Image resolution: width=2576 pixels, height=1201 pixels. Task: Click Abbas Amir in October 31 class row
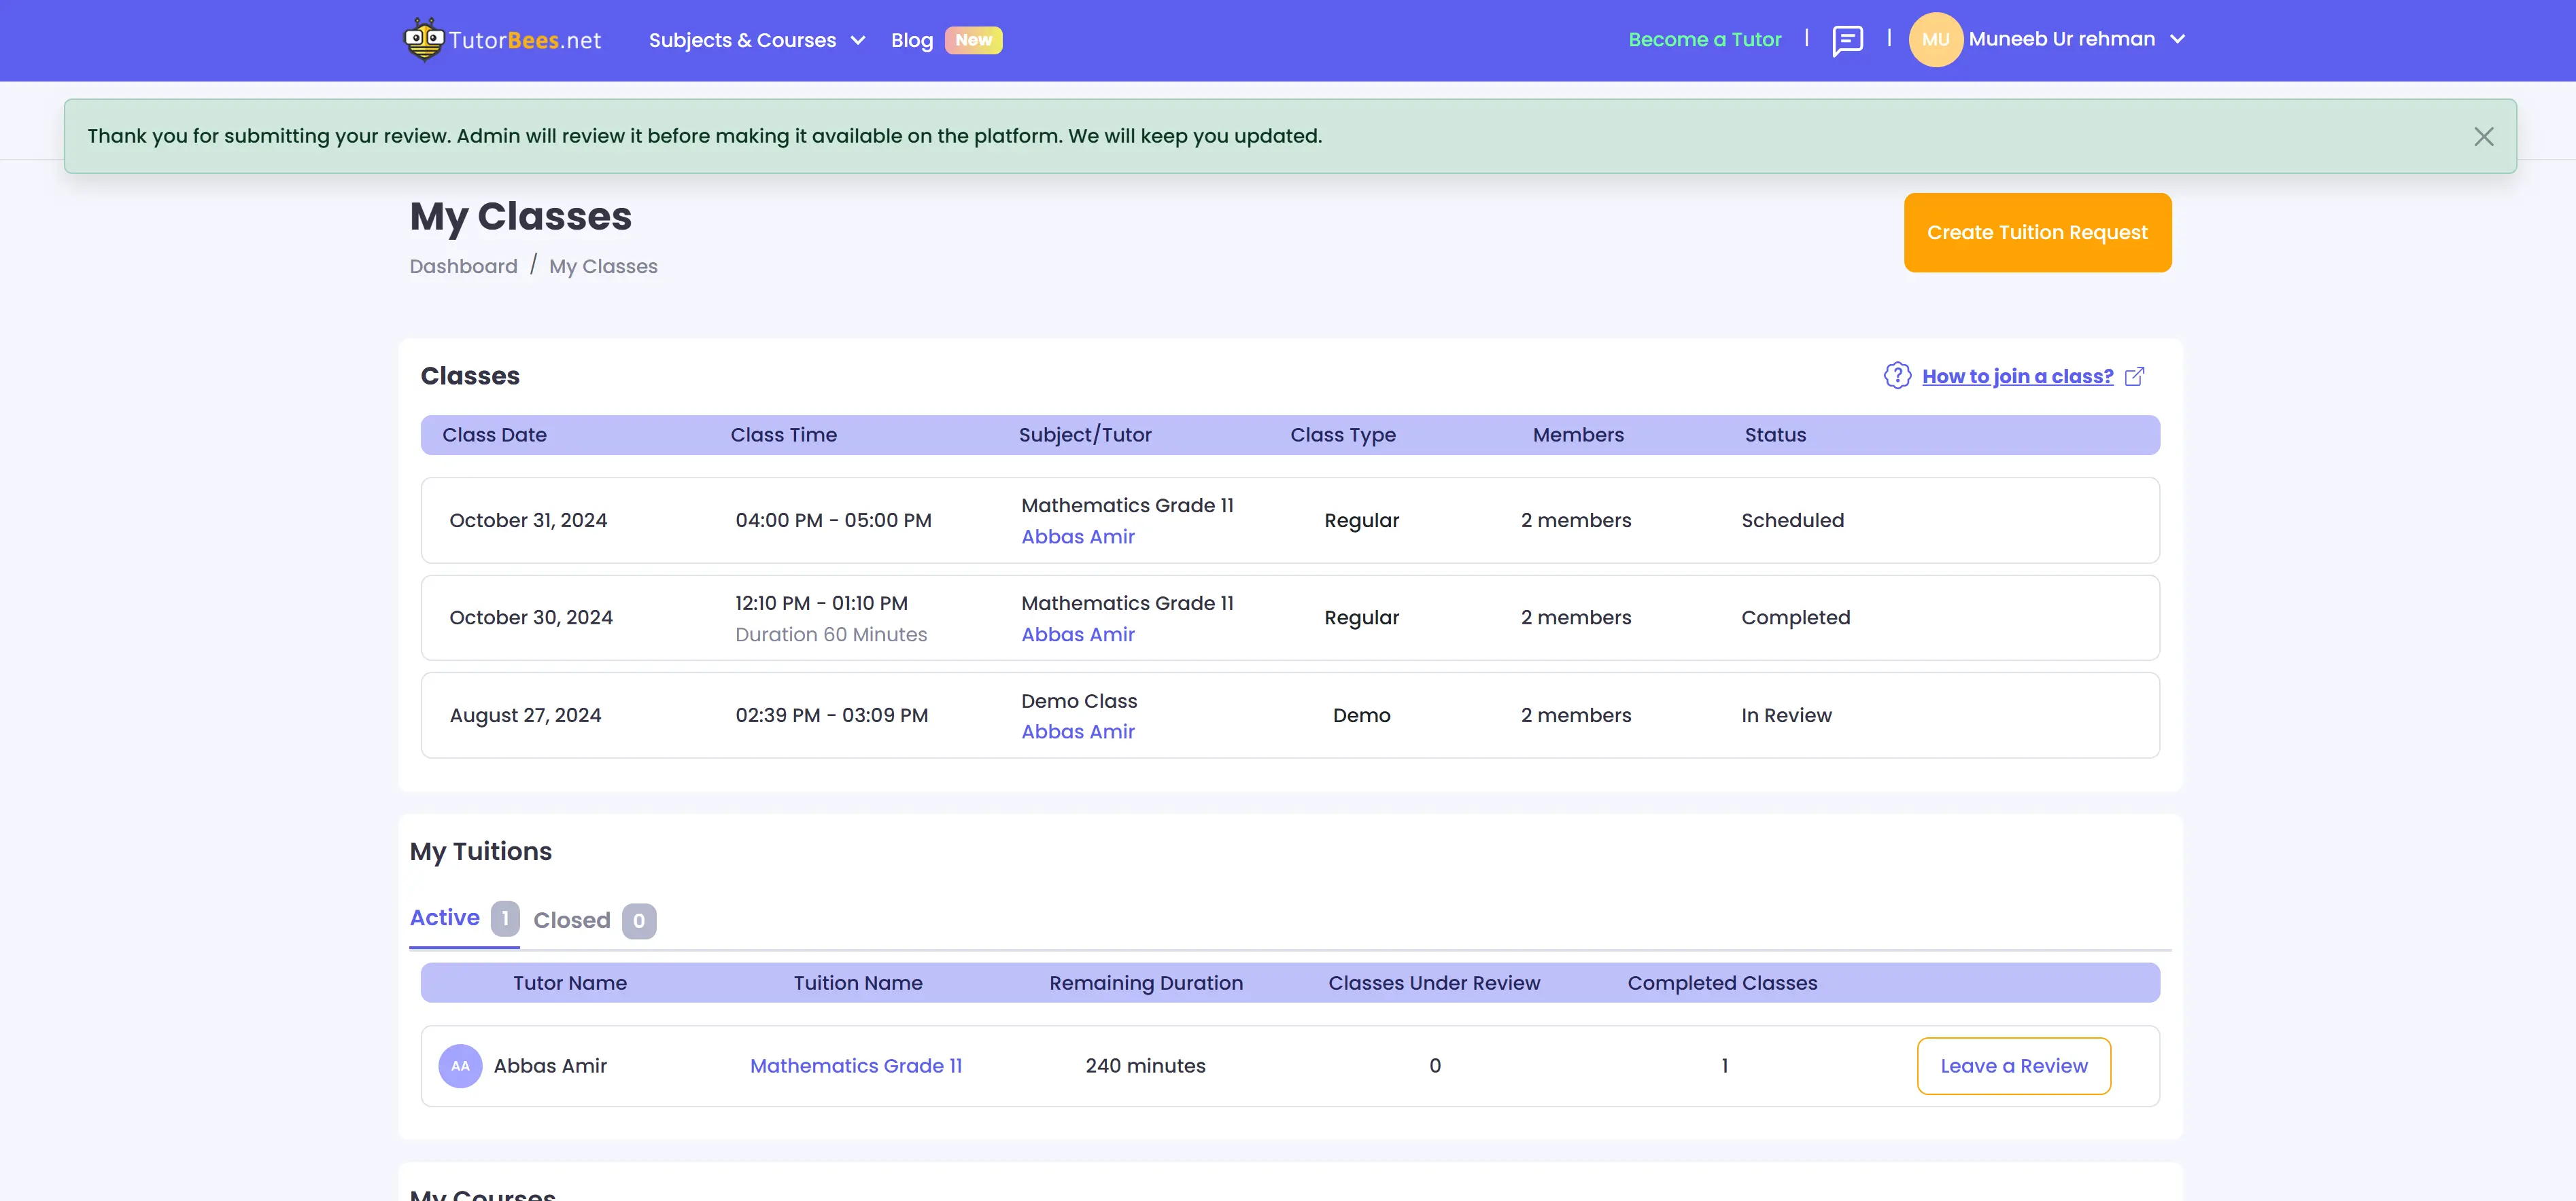[1077, 537]
